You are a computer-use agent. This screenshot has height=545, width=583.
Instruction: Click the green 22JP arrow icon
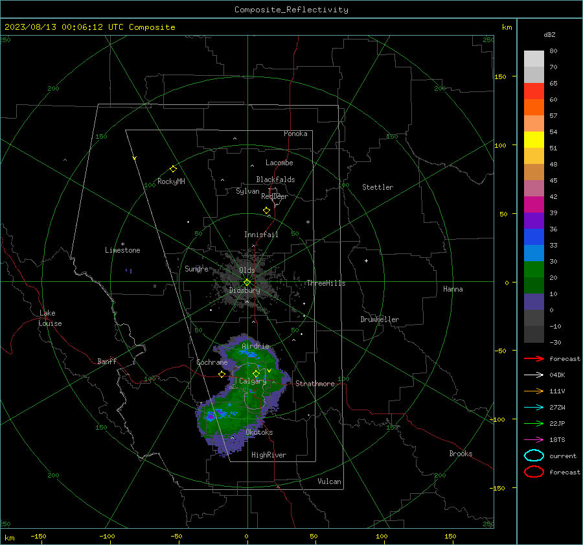click(534, 423)
